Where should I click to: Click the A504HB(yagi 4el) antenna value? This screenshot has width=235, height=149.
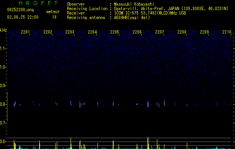click(132, 18)
